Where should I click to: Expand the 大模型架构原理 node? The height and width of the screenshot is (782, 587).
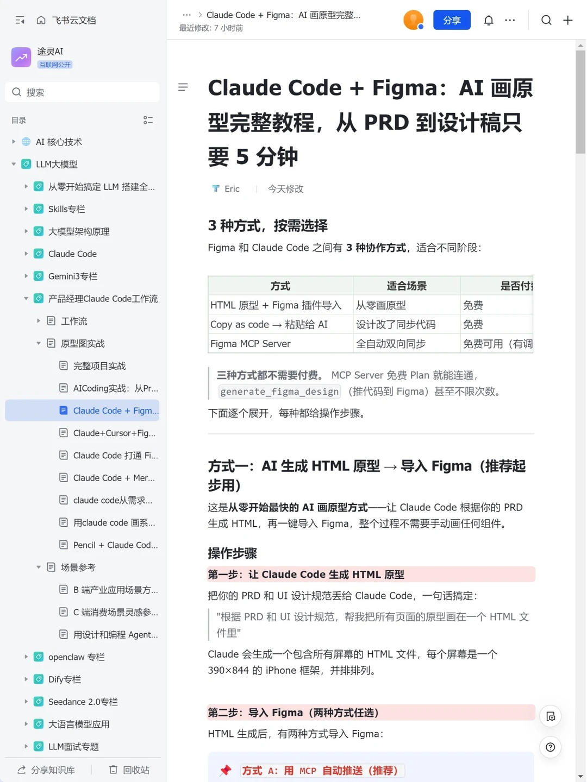point(26,231)
